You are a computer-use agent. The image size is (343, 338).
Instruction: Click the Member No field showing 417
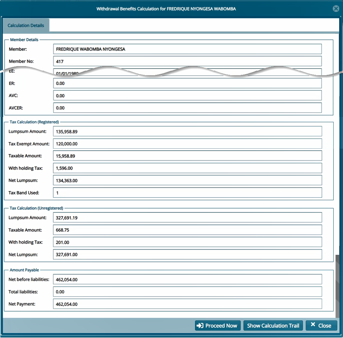coord(187,61)
